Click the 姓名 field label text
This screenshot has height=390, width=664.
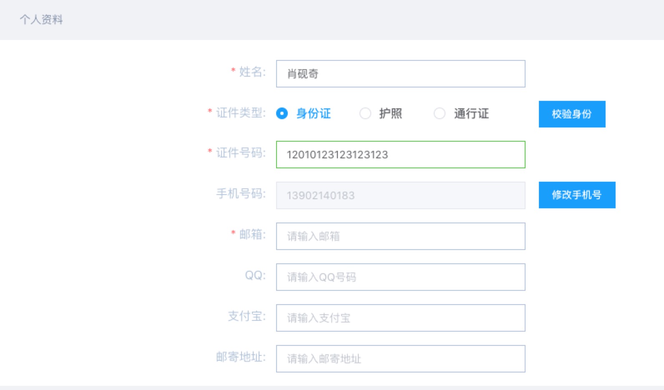click(252, 72)
